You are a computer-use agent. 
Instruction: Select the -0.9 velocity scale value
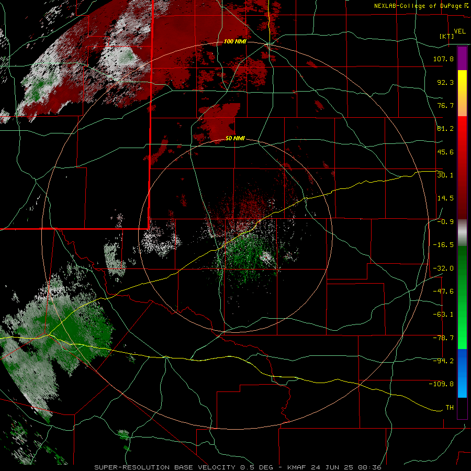coord(445,222)
